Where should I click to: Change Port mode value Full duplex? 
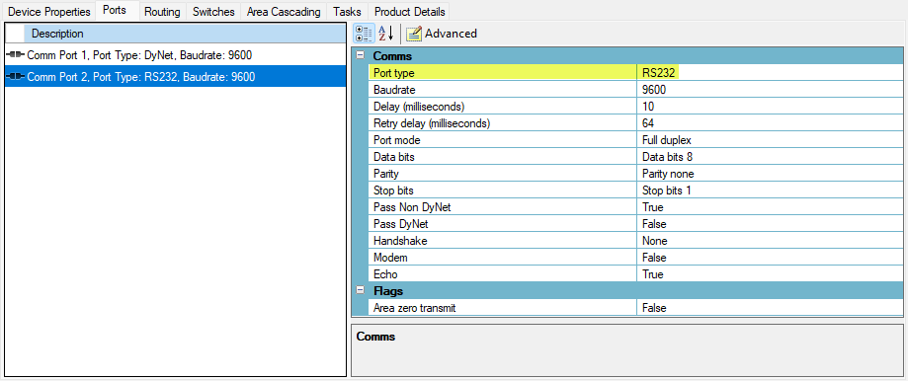[x=770, y=140]
